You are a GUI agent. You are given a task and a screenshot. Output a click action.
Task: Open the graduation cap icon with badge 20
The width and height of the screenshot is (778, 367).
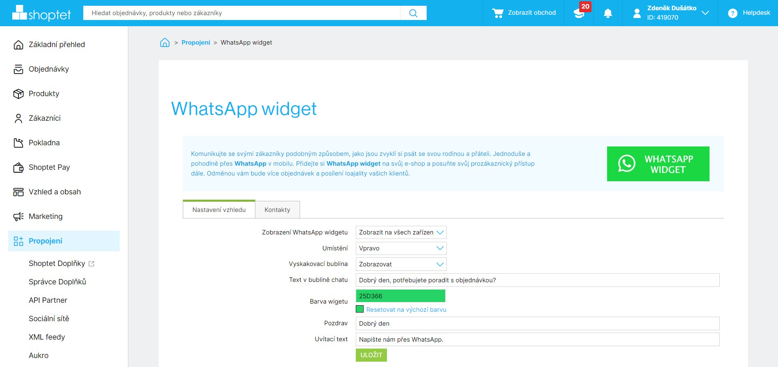(579, 13)
